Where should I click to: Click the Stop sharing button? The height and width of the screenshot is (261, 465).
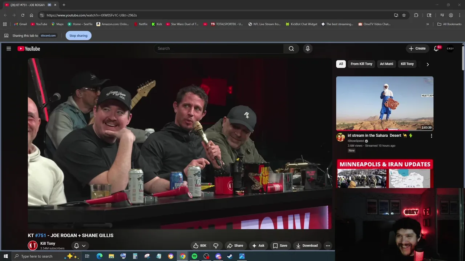pyautogui.click(x=78, y=36)
